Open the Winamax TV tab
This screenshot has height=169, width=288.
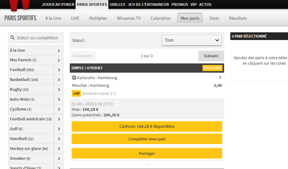pos(129,18)
